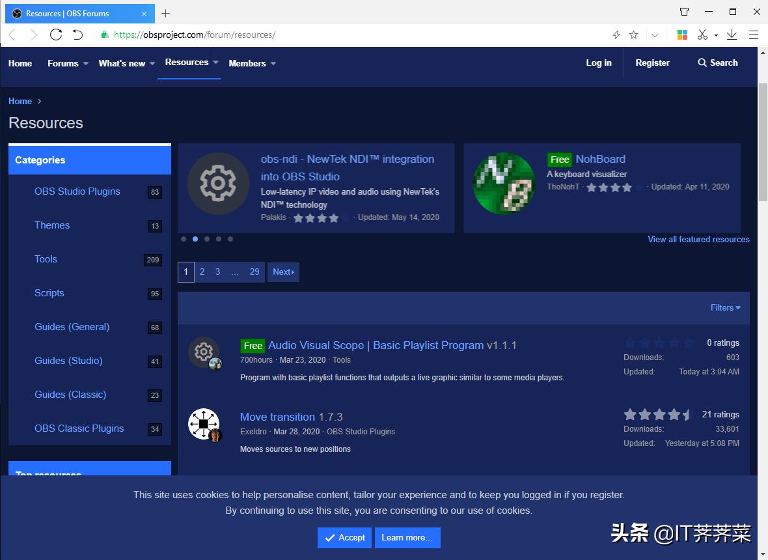Click the obs-ndi gear icon
Image resolution: width=768 pixels, height=560 pixels.
pyautogui.click(x=218, y=184)
